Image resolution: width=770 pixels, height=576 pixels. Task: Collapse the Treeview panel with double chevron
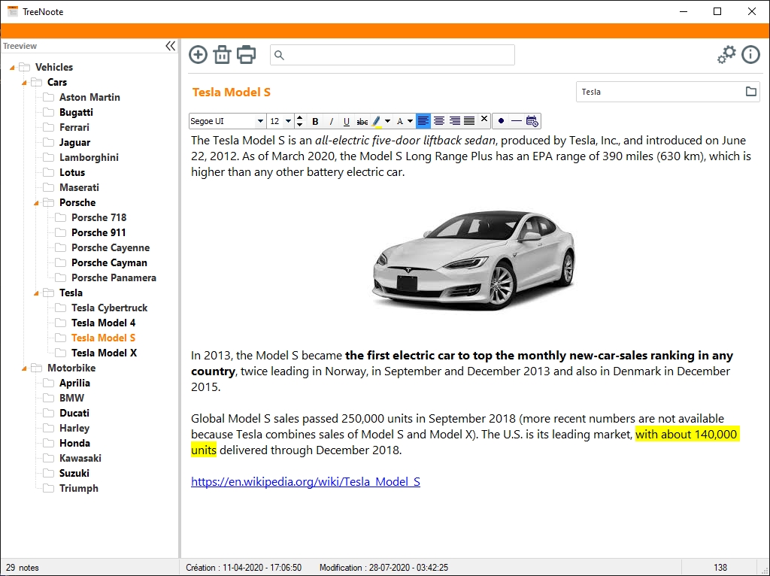(171, 46)
